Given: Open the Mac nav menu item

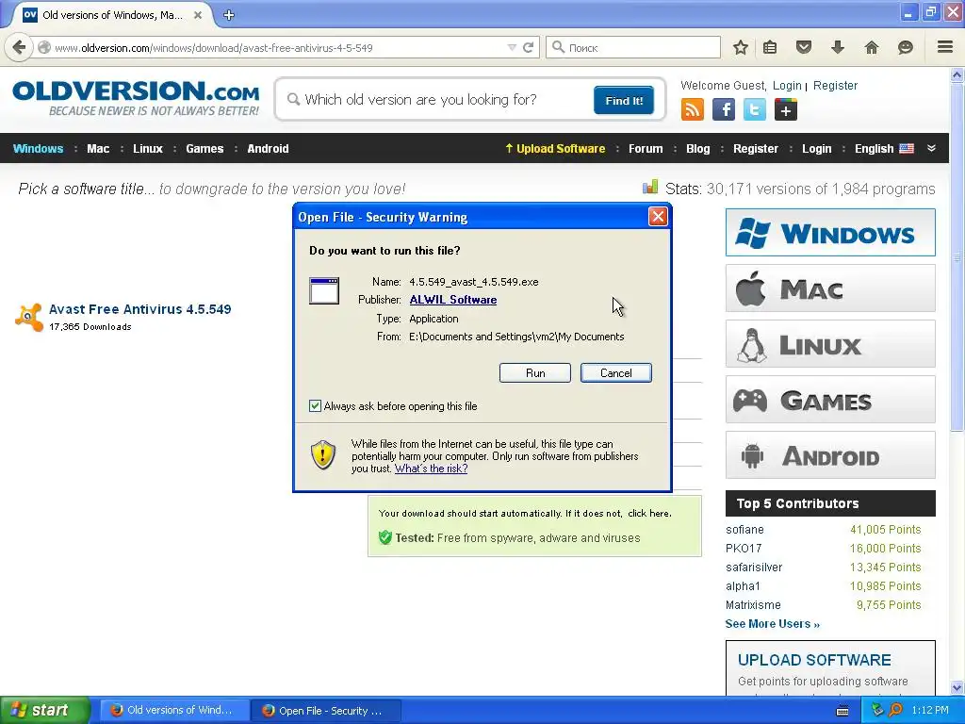Looking at the screenshot, I should tap(98, 148).
